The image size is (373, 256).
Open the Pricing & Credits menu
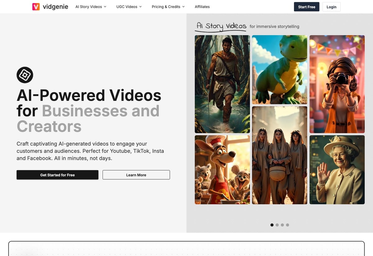[168, 7]
